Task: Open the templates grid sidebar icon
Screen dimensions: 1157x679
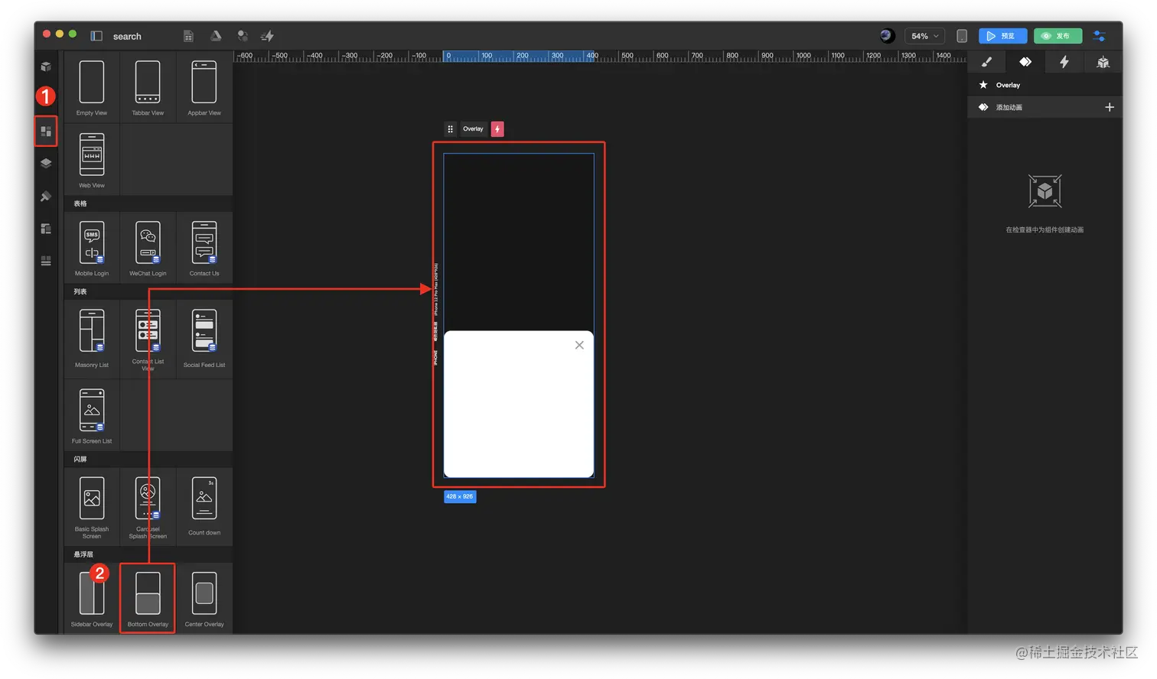Action: [46, 132]
